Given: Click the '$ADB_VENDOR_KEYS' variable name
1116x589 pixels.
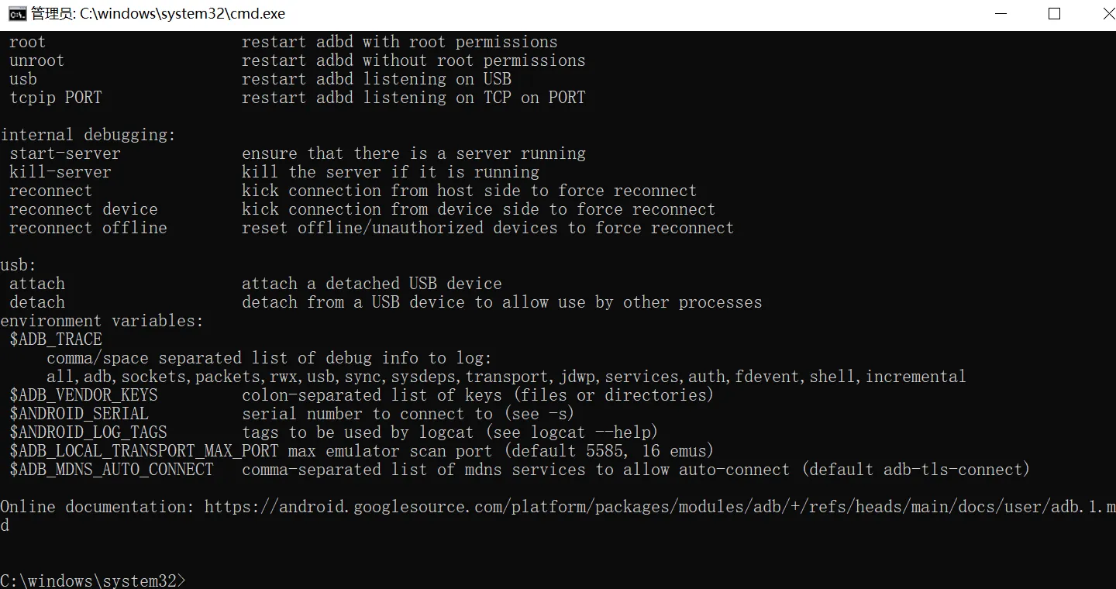Looking at the screenshot, I should tap(84, 395).
